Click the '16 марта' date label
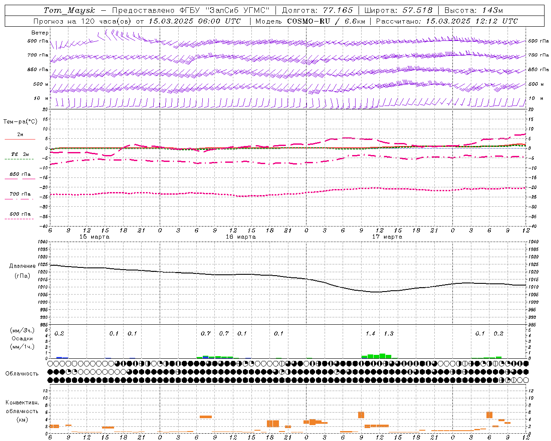 coord(241,237)
